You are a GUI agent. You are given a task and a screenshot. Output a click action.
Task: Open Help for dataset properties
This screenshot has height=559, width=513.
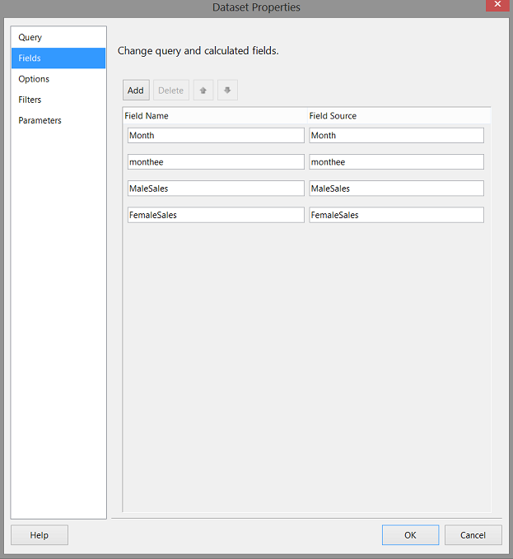click(40, 535)
